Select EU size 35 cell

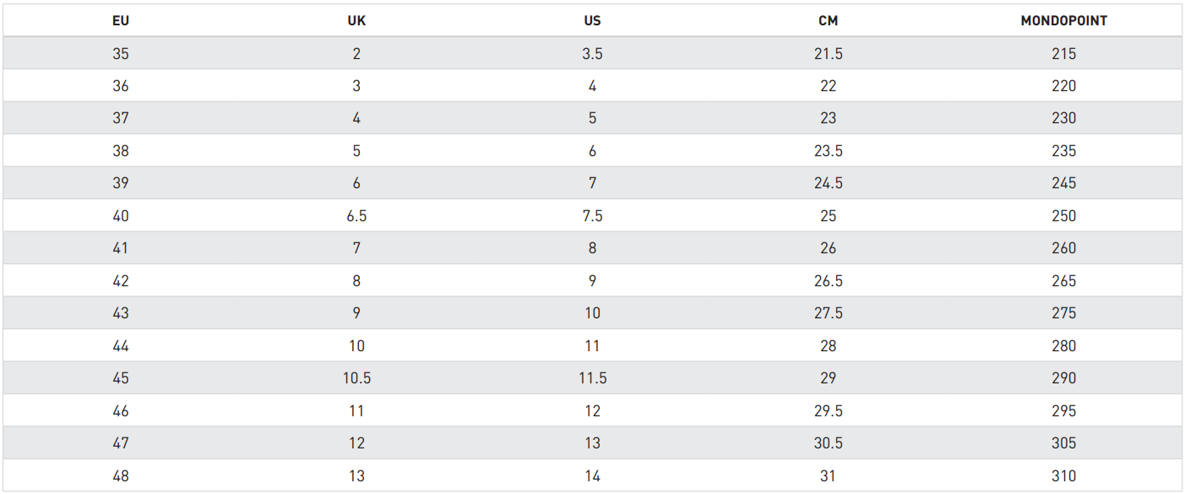pos(121,53)
